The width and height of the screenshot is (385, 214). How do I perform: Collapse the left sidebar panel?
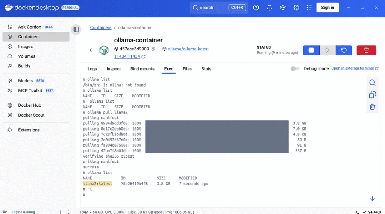point(76,29)
